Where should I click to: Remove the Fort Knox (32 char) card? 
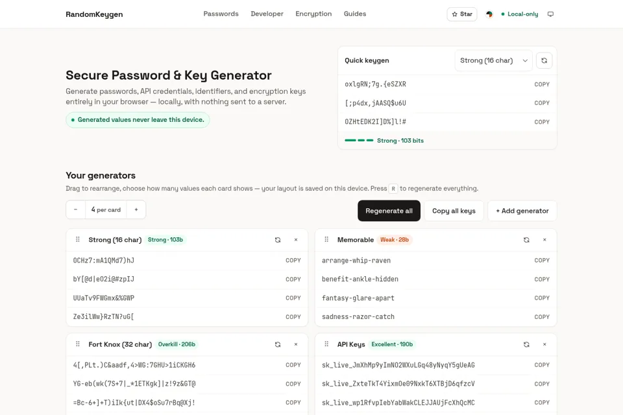click(296, 344)
